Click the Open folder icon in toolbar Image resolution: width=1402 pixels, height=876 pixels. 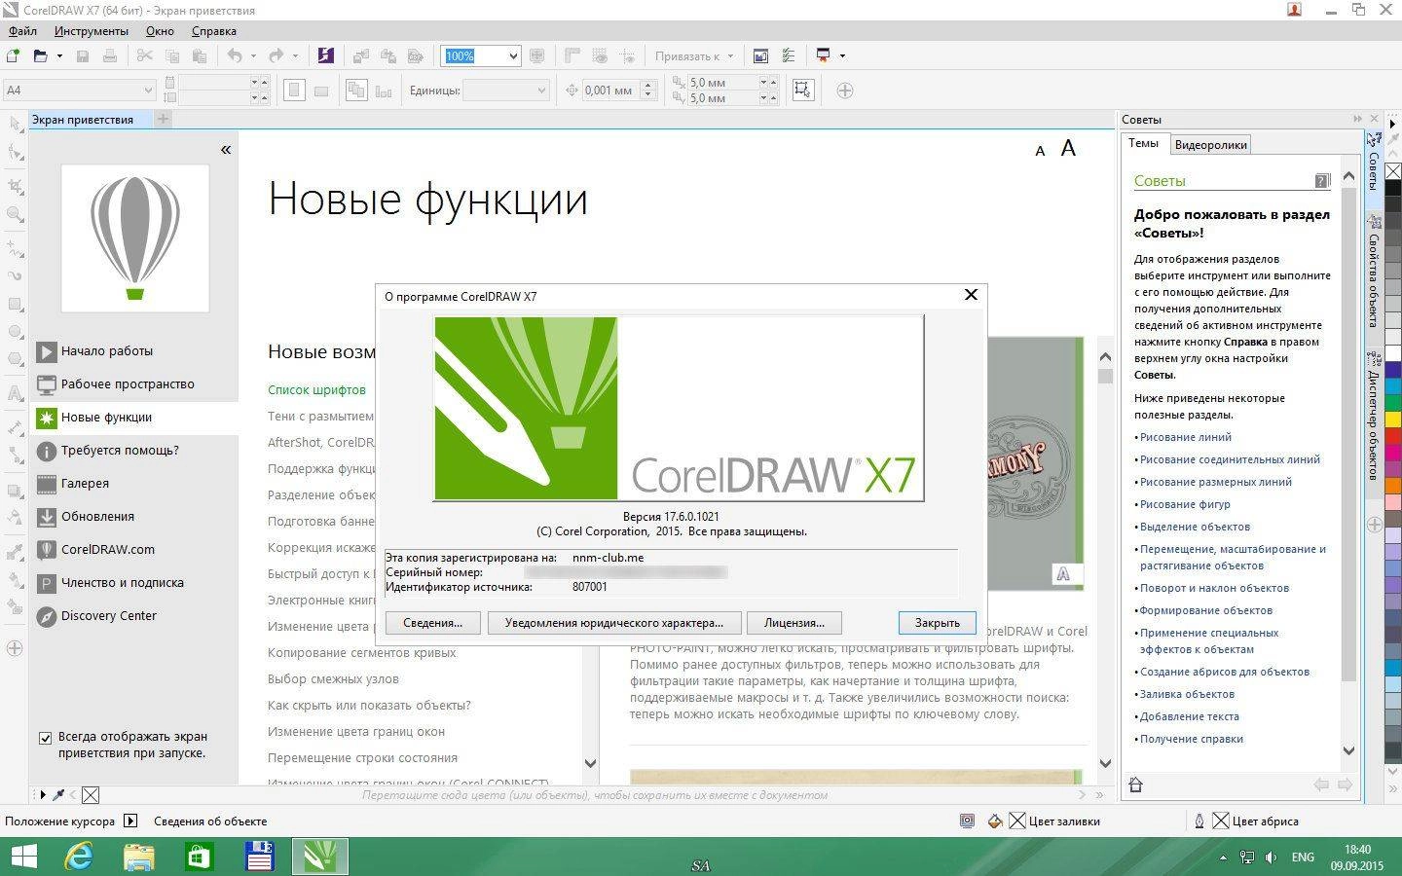point(40,55)
